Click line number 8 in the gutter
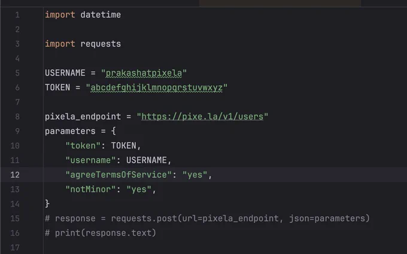The width and height of the screenshot is (407, 254). [17, 117]
